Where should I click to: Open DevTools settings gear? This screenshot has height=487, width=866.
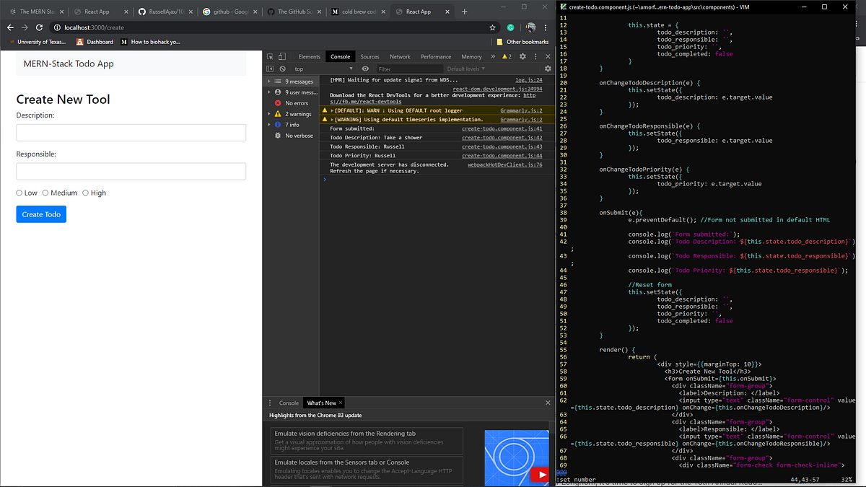[x=522, y=56]
